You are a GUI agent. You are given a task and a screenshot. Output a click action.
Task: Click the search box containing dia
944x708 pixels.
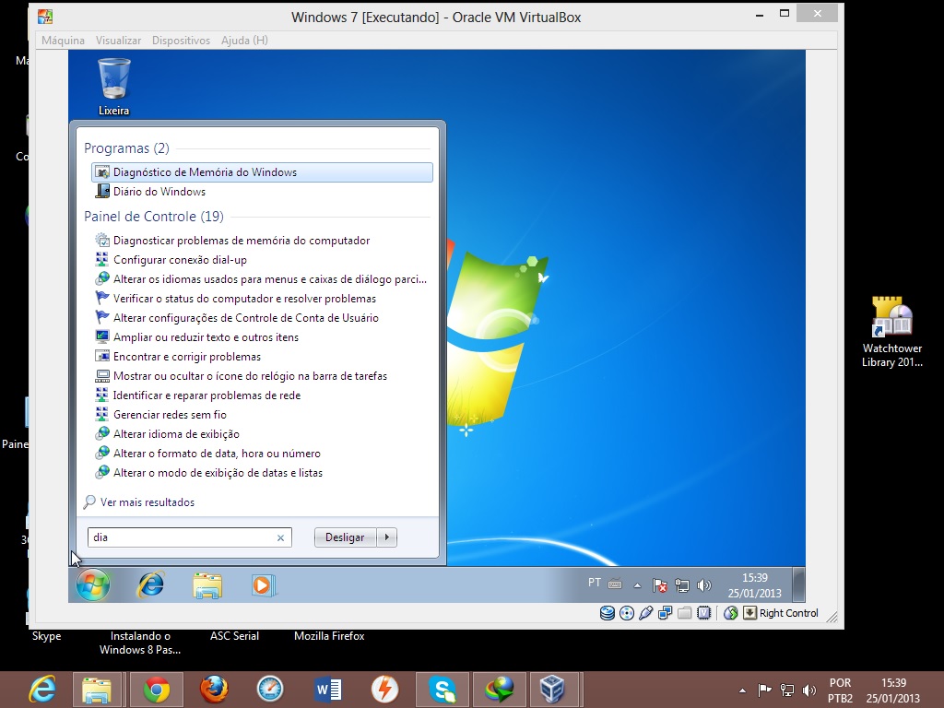coord(190,537)
